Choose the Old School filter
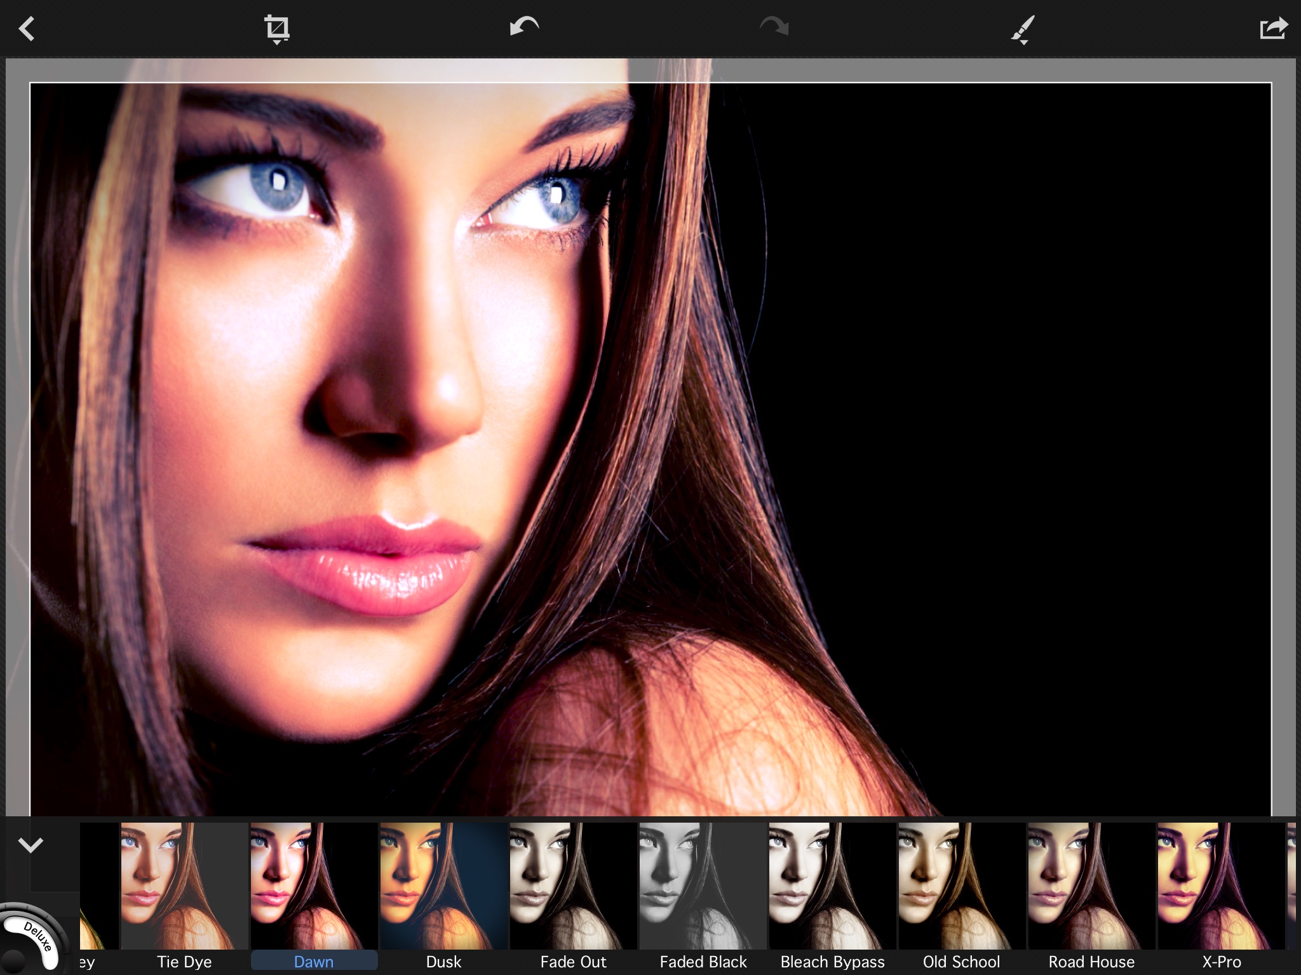This screenshot has height=975, width=1301. [961, 885]
